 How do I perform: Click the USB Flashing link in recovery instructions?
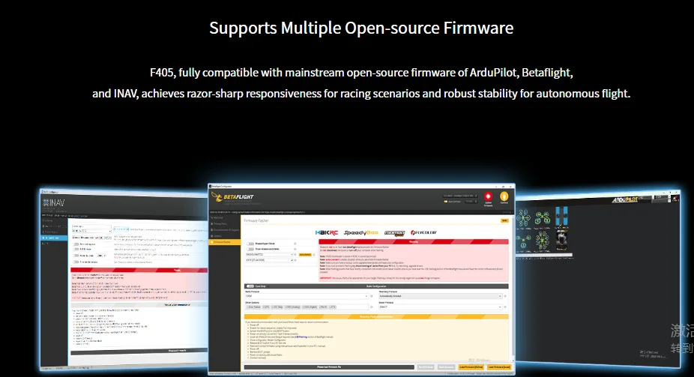[x=301, y=337]
